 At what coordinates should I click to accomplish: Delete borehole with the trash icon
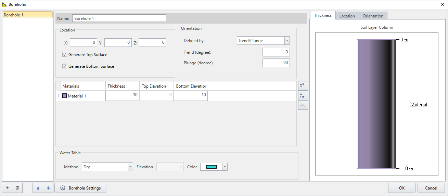(x=17, y=188)
